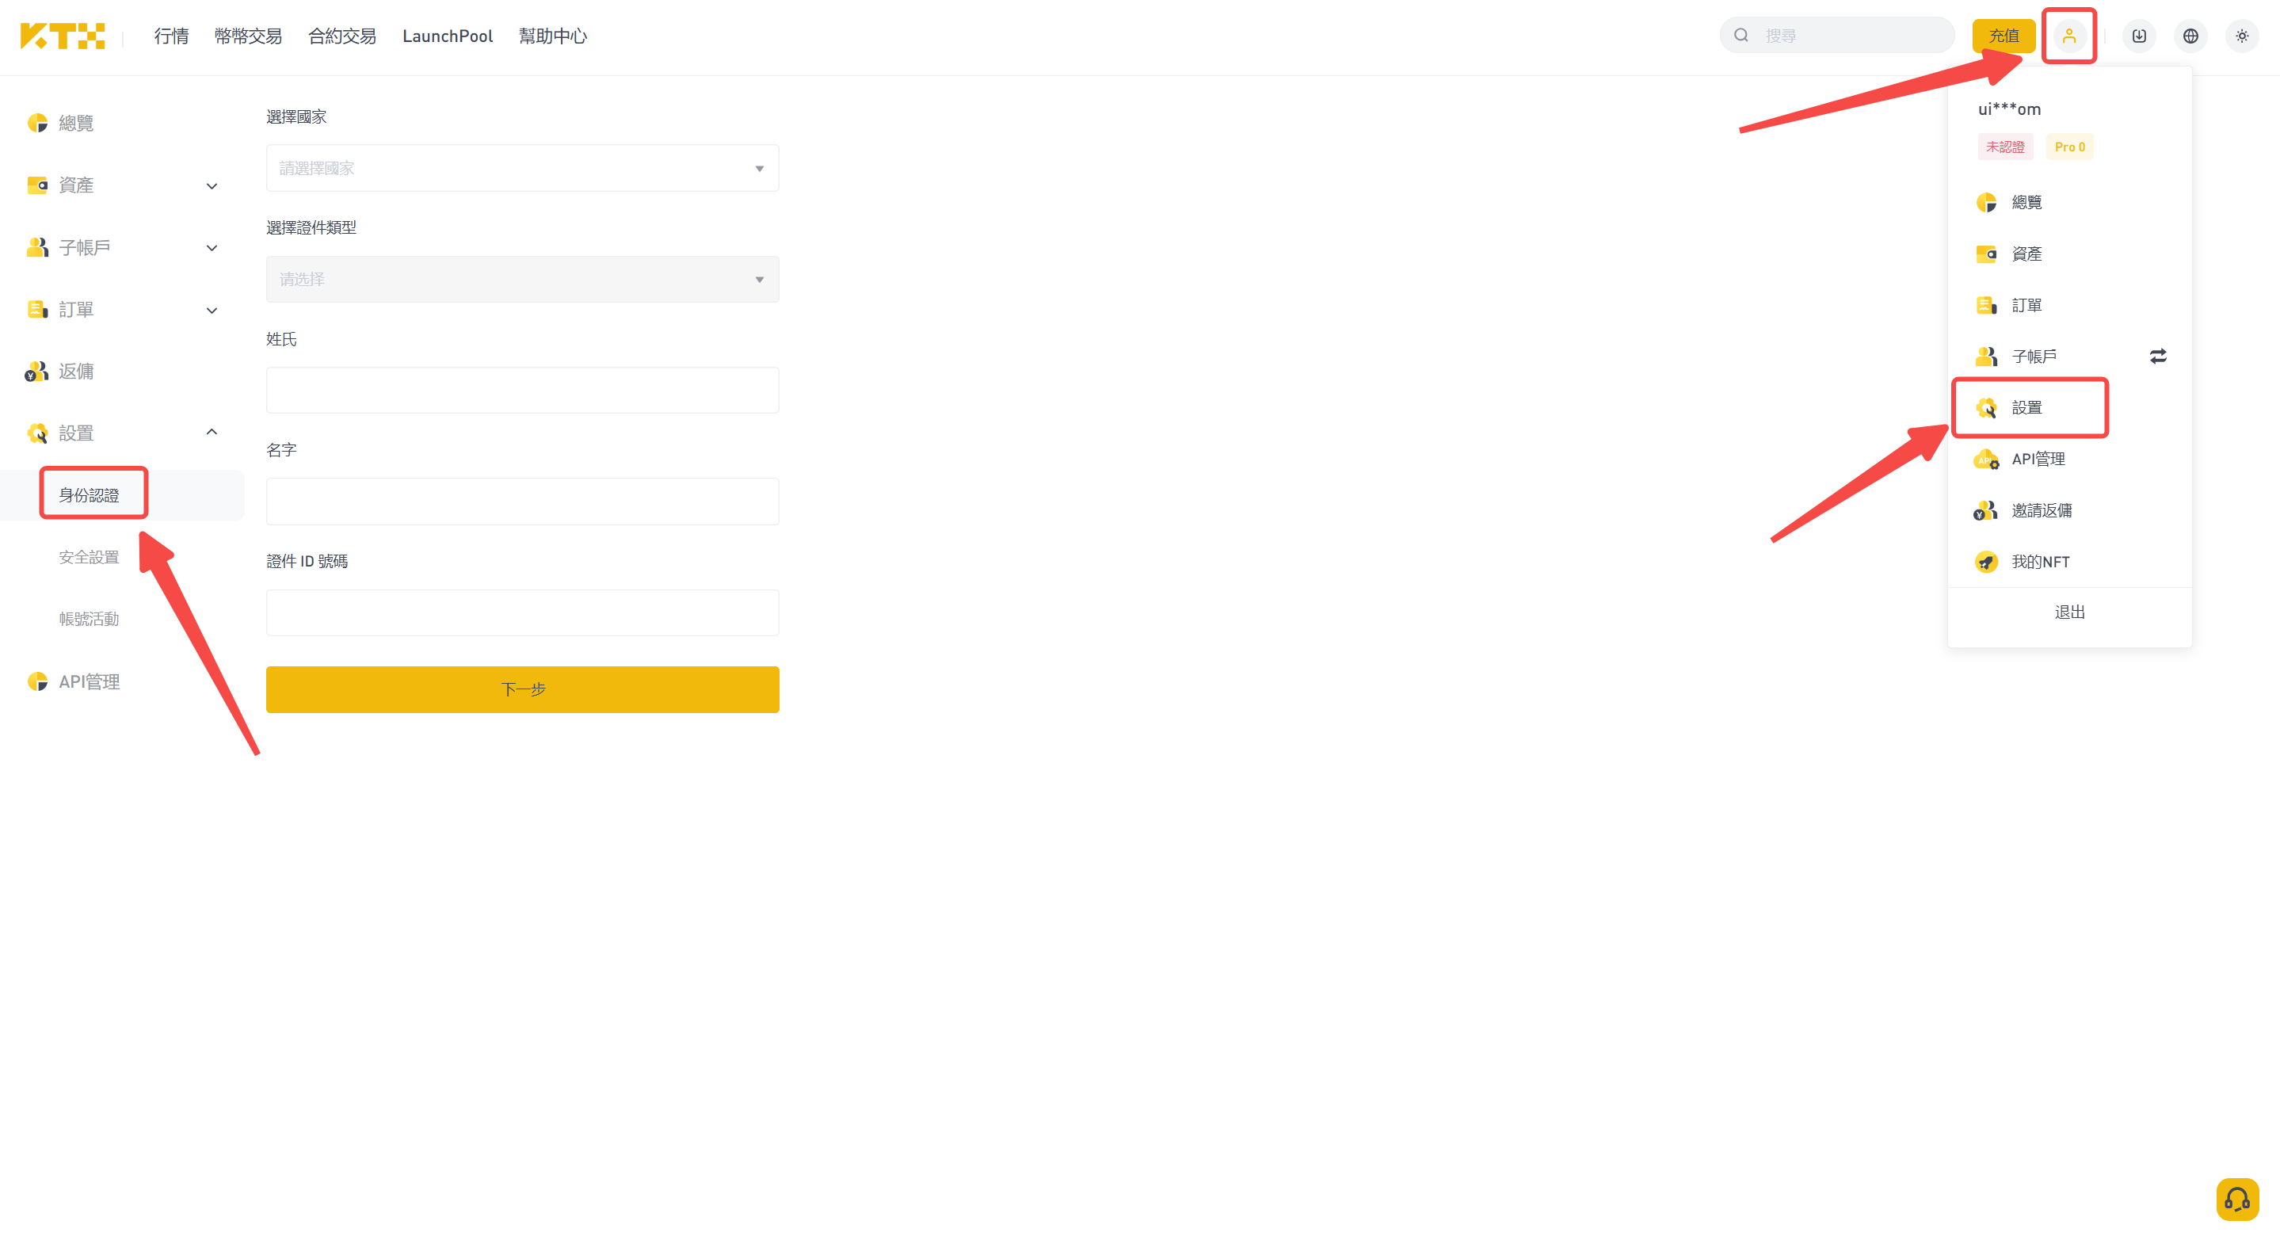Click the 下一步 next button
Image resolution: width=2280 pixels, height=1236 pixels.
click(522, 689)
